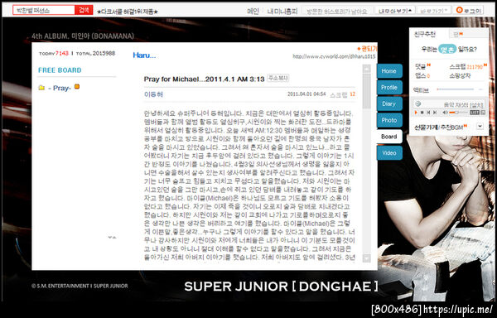The image size is (497, 318).
Task: Click the blue 일촌 badge
Action: [x=447, y=50]
